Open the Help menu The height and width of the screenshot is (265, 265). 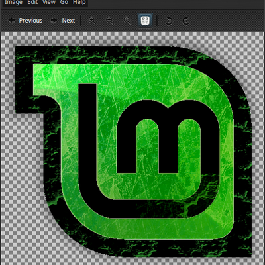pyautogui.click(x=79, y=3)
